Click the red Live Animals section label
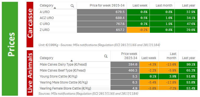The width and height of the screenshot is (200, 97). point(30,73)
